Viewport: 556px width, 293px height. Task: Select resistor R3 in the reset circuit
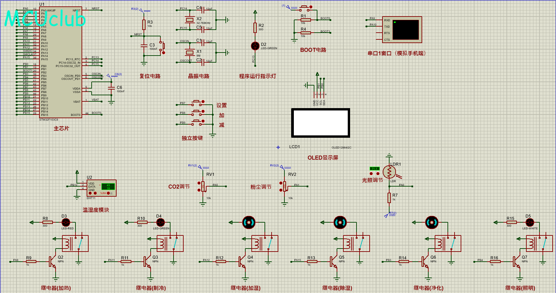[144, 25]
